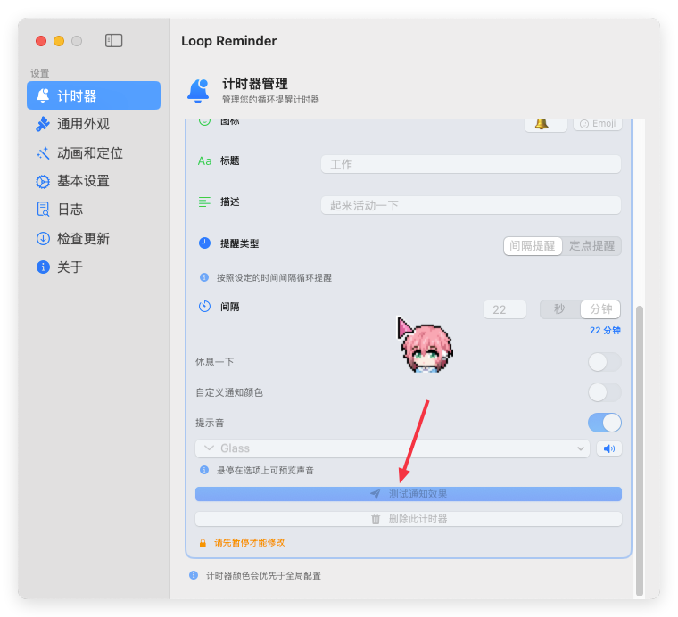The width and height of the screenshot is (678, 617).
Task: Click the 描述 field showing 起来活动一下
Action: coord(471,205)
